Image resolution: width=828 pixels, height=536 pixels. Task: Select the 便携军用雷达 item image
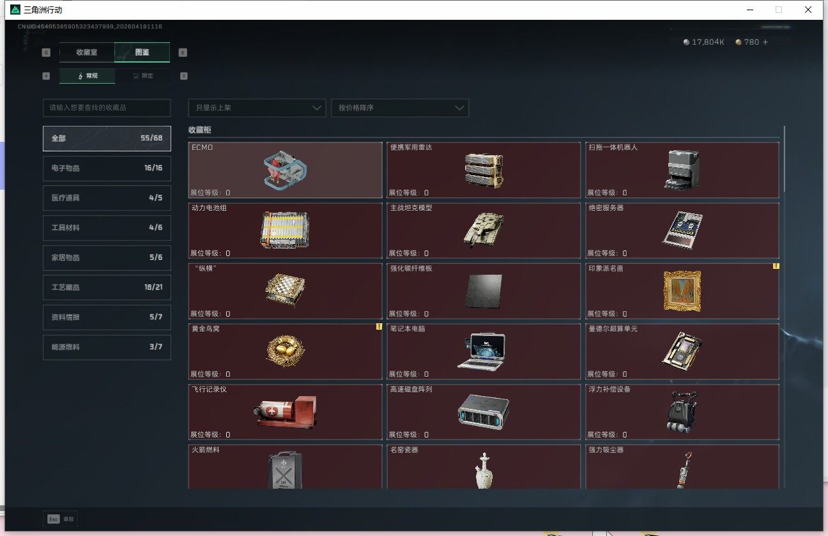pyautogui.click(x=484, y=170)
